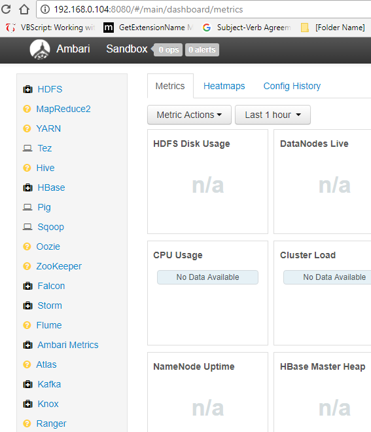
Task: Click the HDFS maintenance status icon
Action: coord(27,89)
